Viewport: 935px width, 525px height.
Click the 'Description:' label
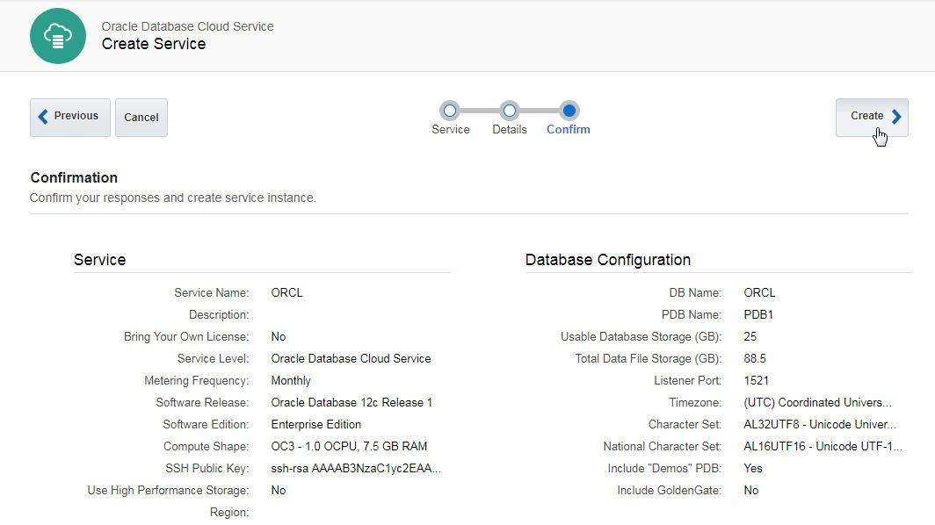point(219,314)
